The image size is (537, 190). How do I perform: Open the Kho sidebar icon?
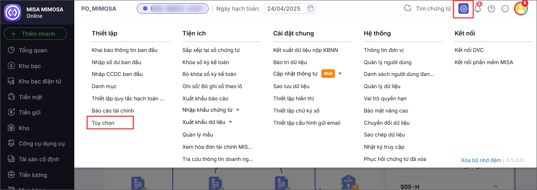click(x=11, y=128)
